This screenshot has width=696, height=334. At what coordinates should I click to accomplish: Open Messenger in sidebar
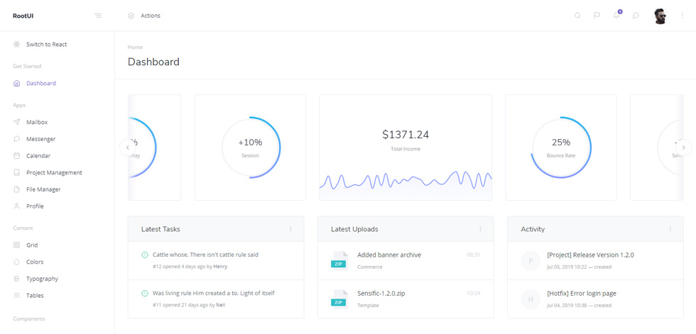(41, 139)
